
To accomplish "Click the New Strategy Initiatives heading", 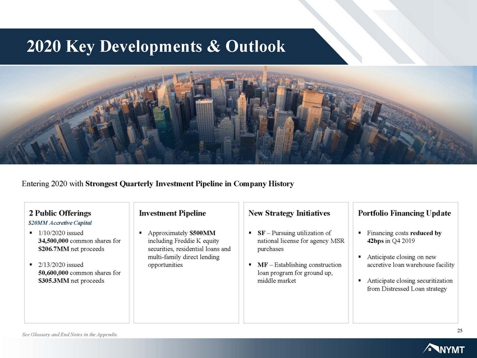I will [x=290, y=213].
